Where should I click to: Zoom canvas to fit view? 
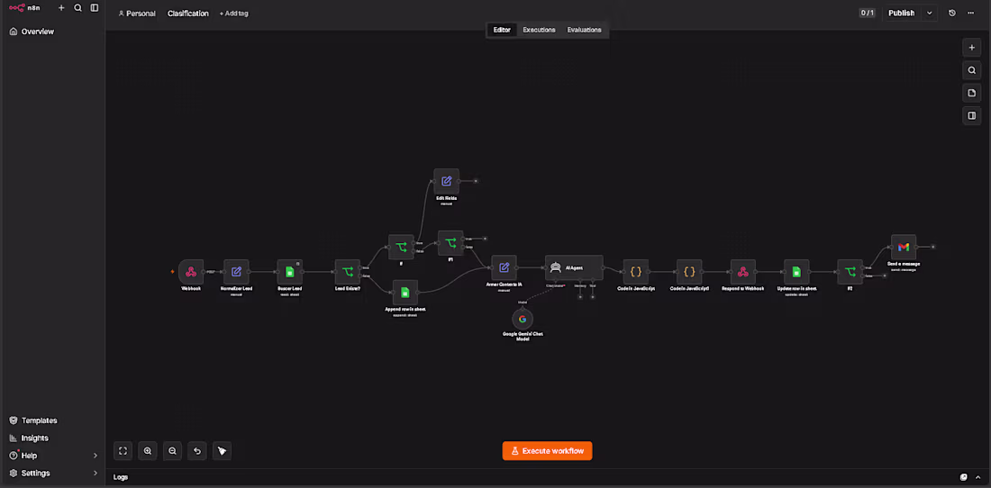[123, 451]
